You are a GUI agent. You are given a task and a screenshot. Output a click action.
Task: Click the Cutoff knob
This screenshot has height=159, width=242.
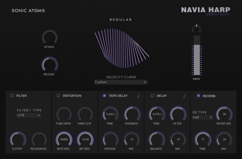coord(18,139)
